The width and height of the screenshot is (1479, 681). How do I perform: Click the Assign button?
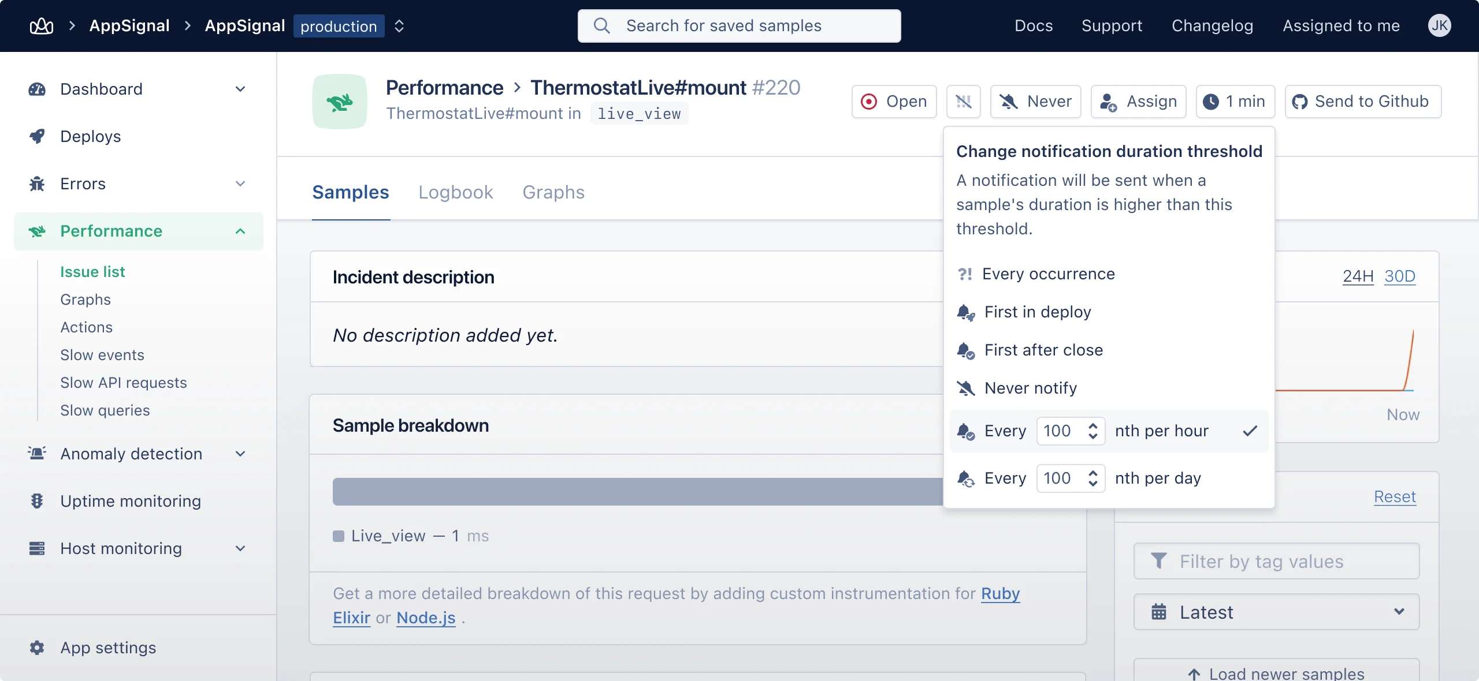(1138, 102)
